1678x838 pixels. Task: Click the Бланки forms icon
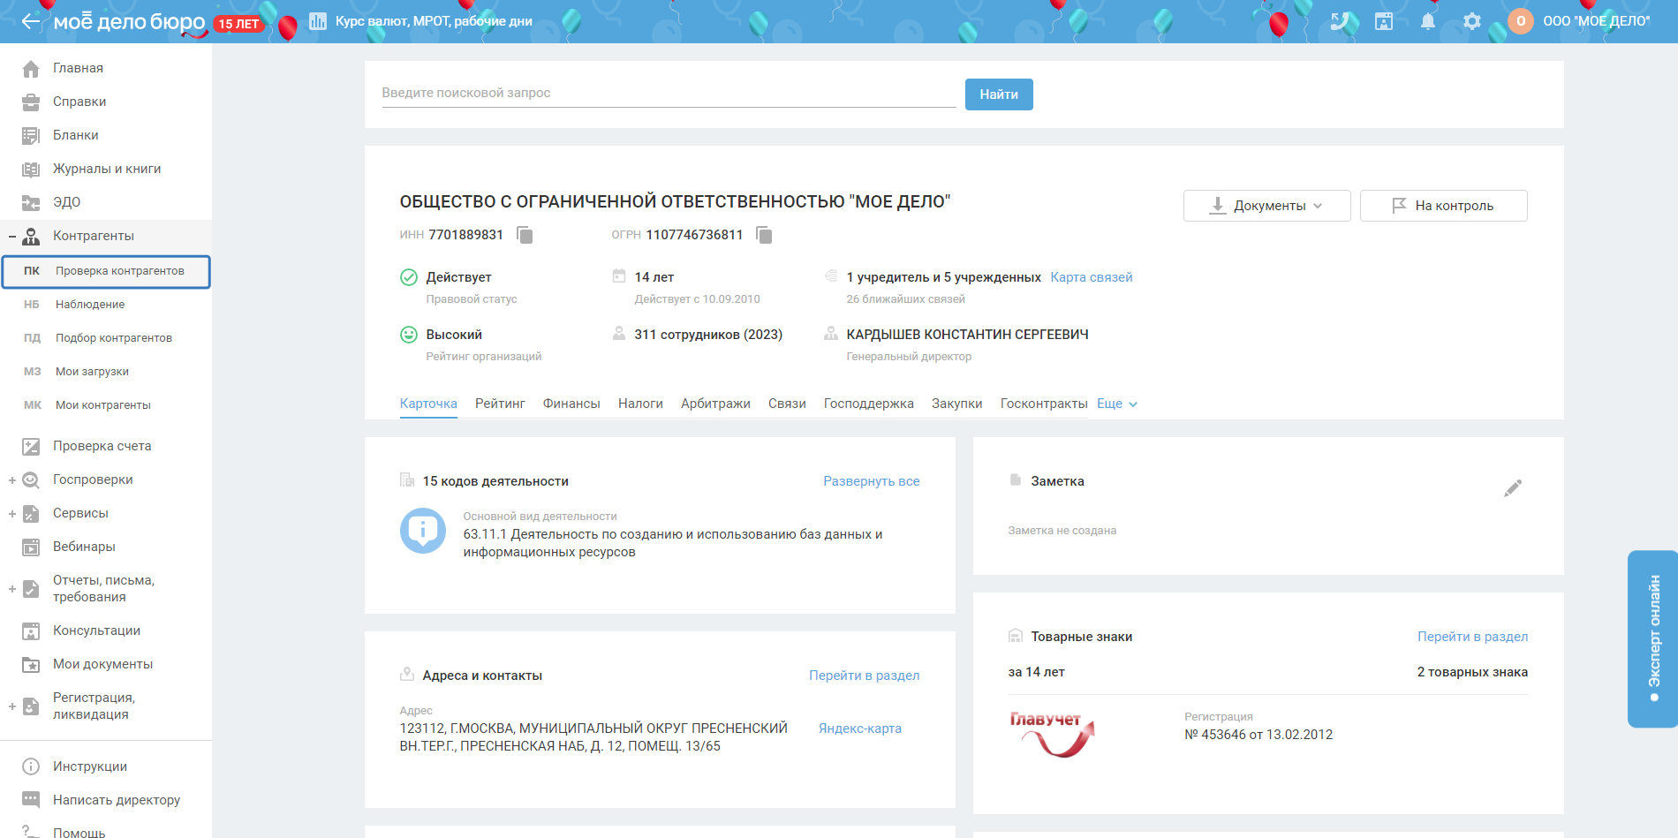31,135
